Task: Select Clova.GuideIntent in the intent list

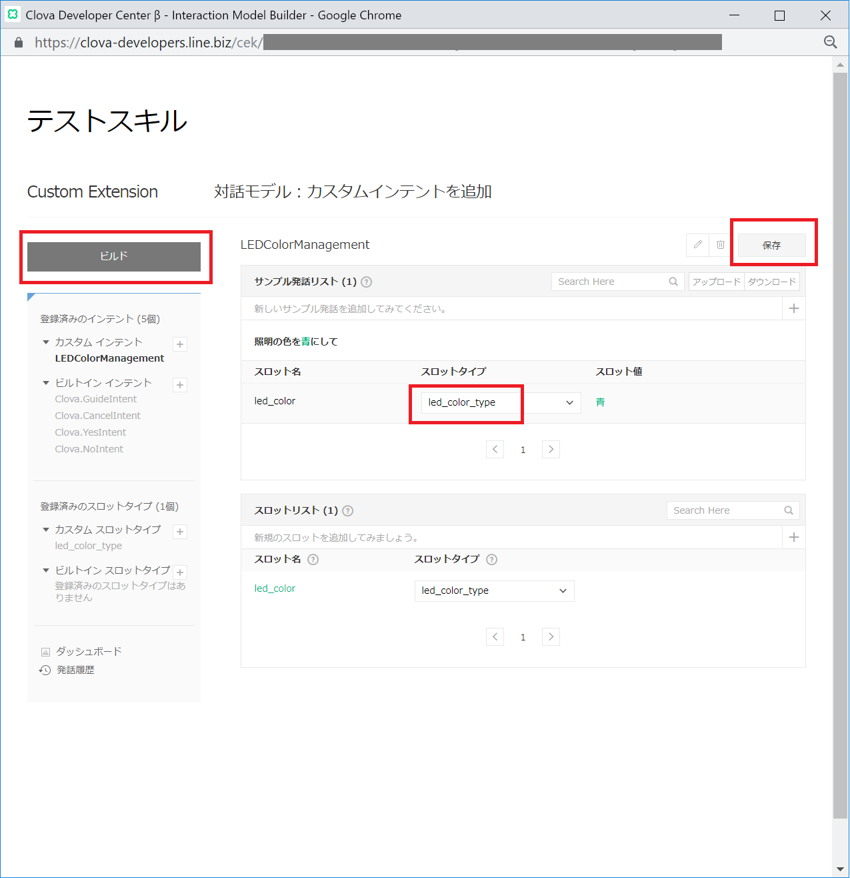Action: point(96,399)
